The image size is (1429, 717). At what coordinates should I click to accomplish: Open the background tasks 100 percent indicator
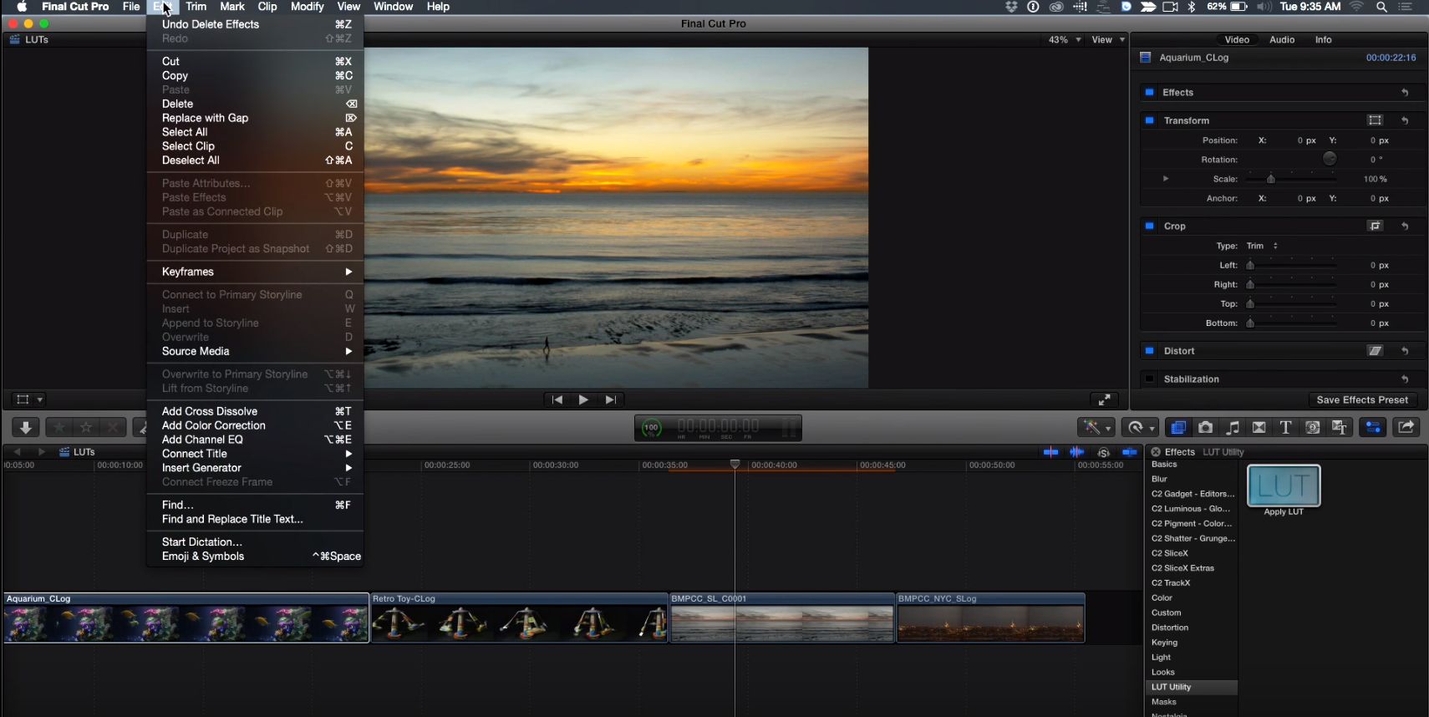pyautogui.click(x=651, y=428)
